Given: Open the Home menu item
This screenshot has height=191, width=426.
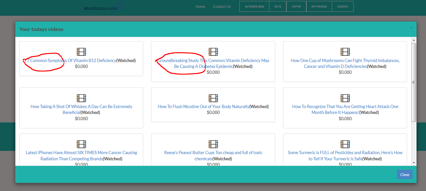Looking at the screenshot, I should click(x=200, y=7).
